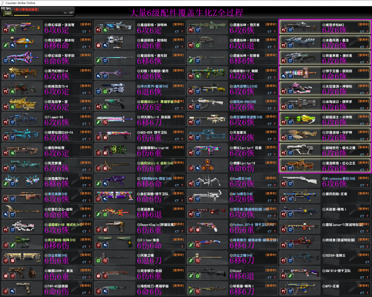Click CT marker on 机械恐龙TS-4 row
The image size is (372, 297).
84,93
